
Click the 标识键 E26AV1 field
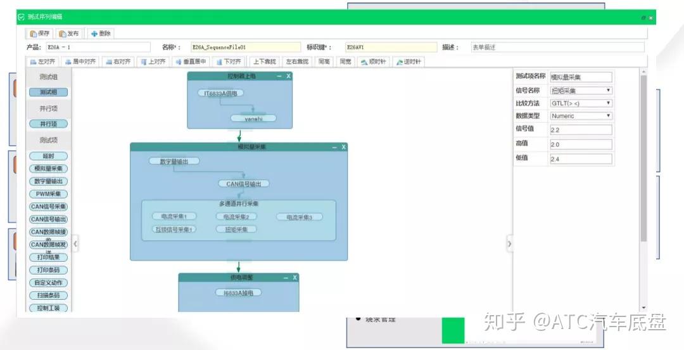(x=391, y=47)
